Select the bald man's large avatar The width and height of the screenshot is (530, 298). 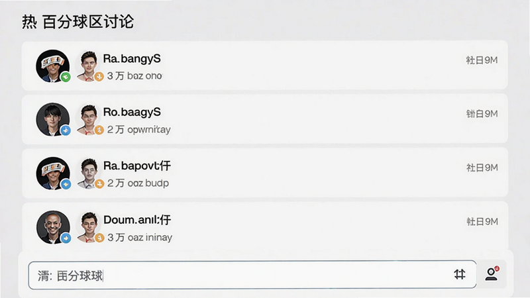pos(53,227)
